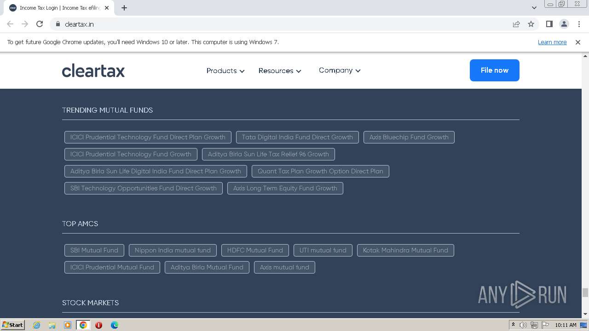Dismiss the Chrome update notification bar

[x=578, y=42]
